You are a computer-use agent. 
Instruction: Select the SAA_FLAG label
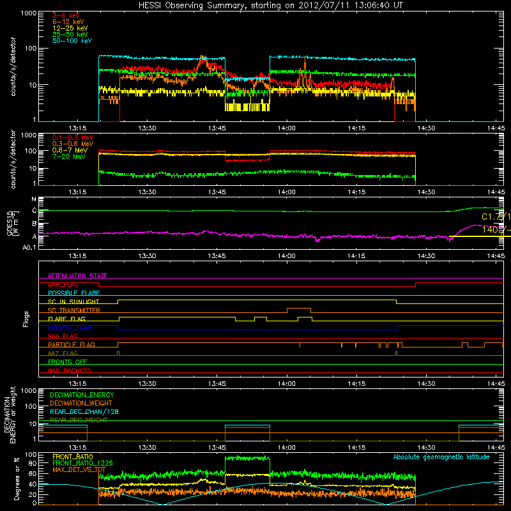click(63, 337)
